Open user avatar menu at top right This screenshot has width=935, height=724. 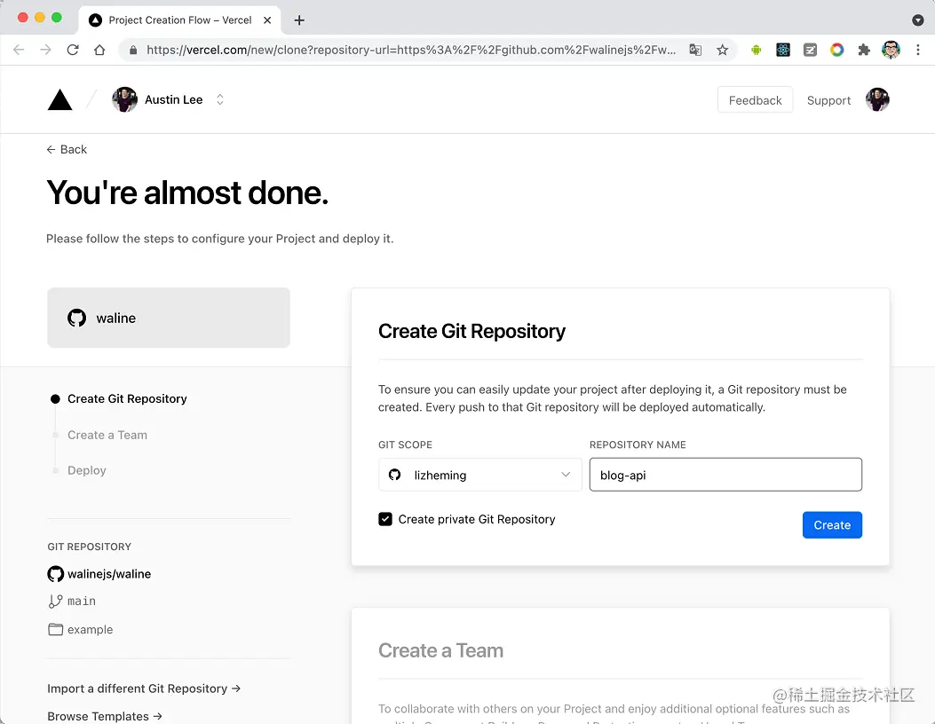pos(877,99)
